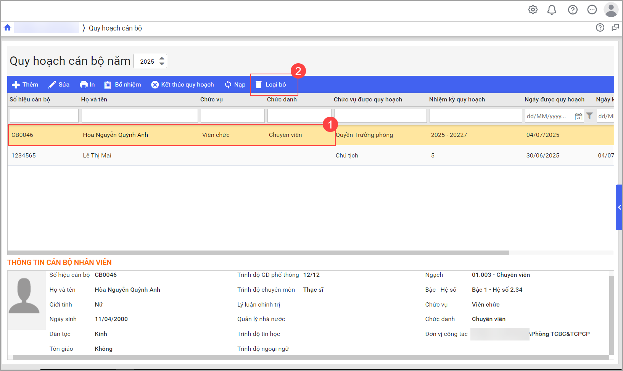This screenshot has height=371, width=623.
Task: Click the Nạp reload button
Action: (x=235, y=85)
